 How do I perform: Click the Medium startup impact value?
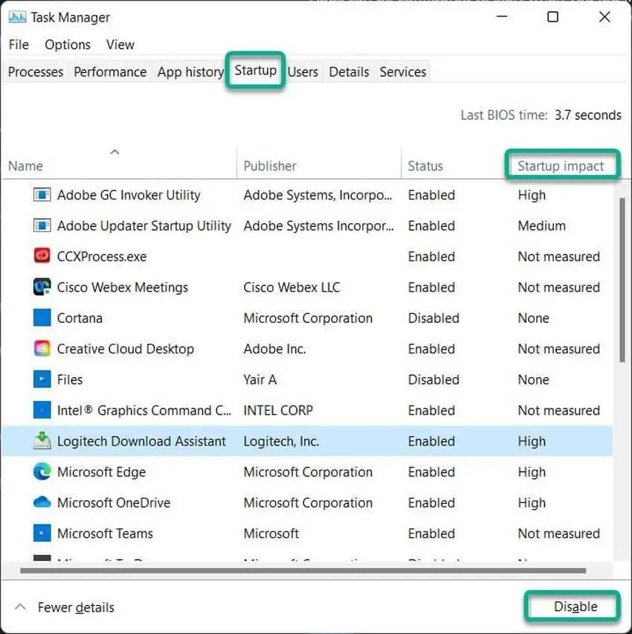pos(541,225)
